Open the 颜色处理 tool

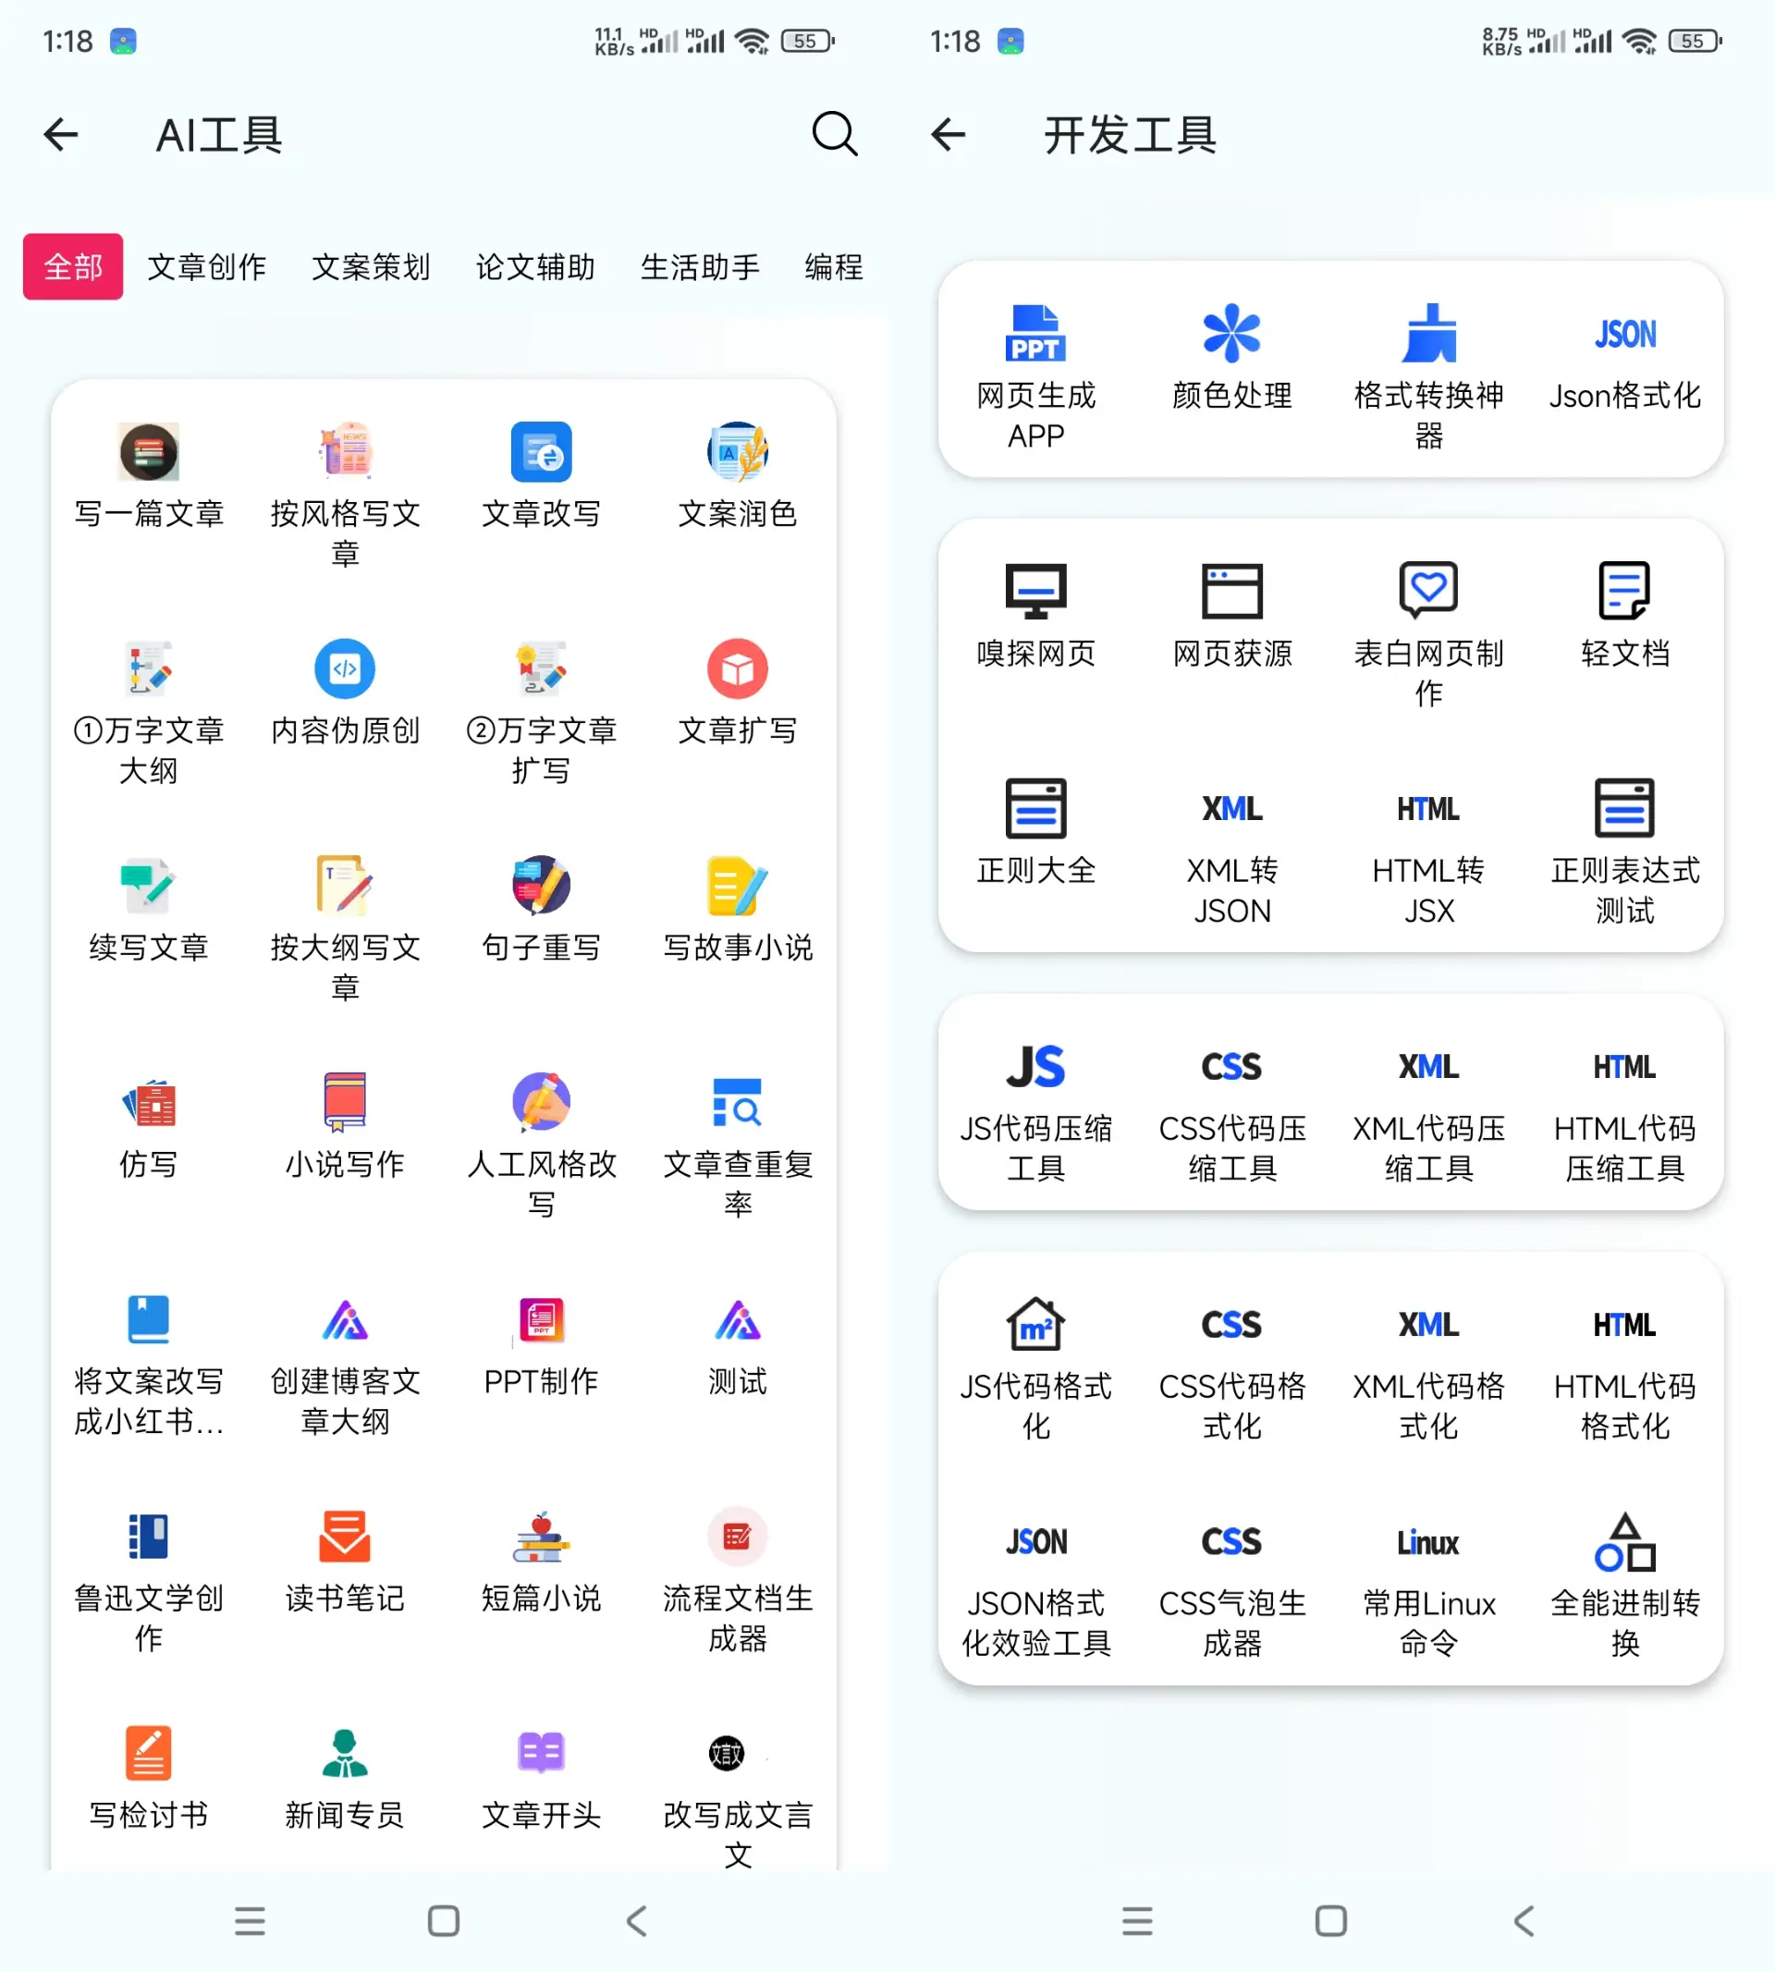pos(1232,358)
